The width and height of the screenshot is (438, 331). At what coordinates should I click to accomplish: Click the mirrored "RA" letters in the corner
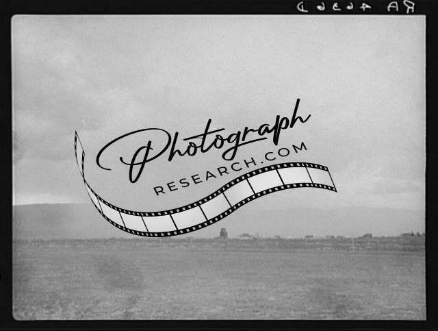point(400,7)
